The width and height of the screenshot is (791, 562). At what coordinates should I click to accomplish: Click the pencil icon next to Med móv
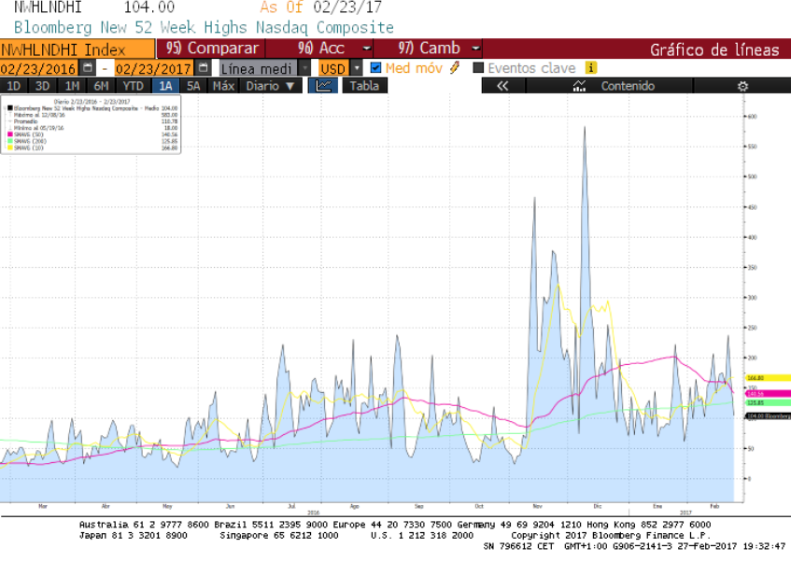click(x=455, y=67)
